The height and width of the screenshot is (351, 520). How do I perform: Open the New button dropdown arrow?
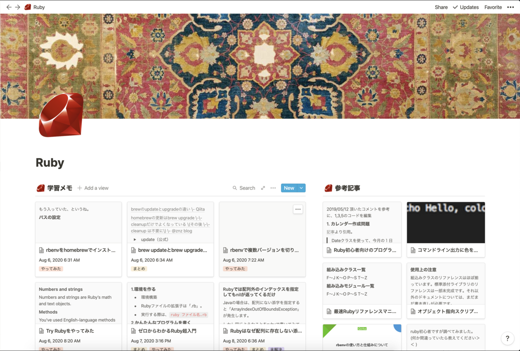(x=302, y=188)
